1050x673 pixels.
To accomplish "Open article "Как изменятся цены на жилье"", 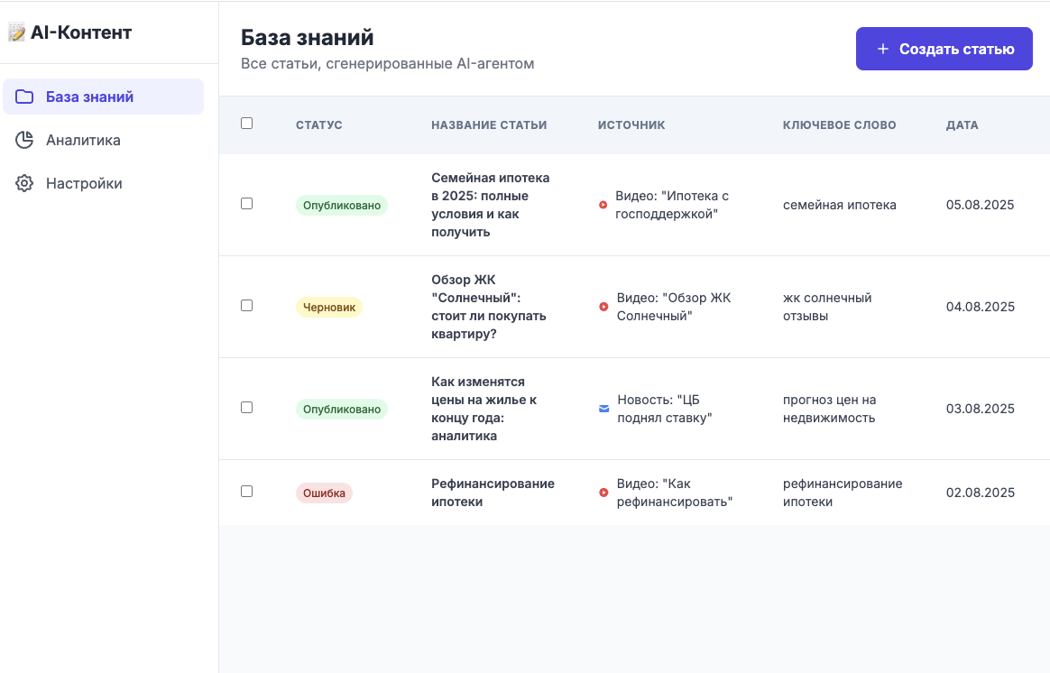I will [x=484, y=409].
